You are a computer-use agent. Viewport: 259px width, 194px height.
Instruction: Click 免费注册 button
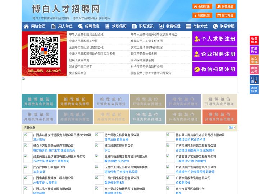226,6
